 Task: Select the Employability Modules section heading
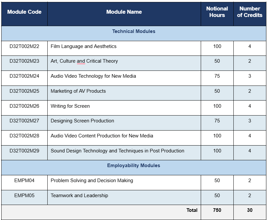pos(134,165)
